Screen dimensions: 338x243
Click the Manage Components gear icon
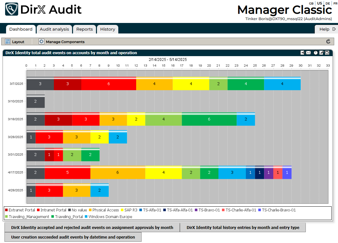tap(41, 42)
